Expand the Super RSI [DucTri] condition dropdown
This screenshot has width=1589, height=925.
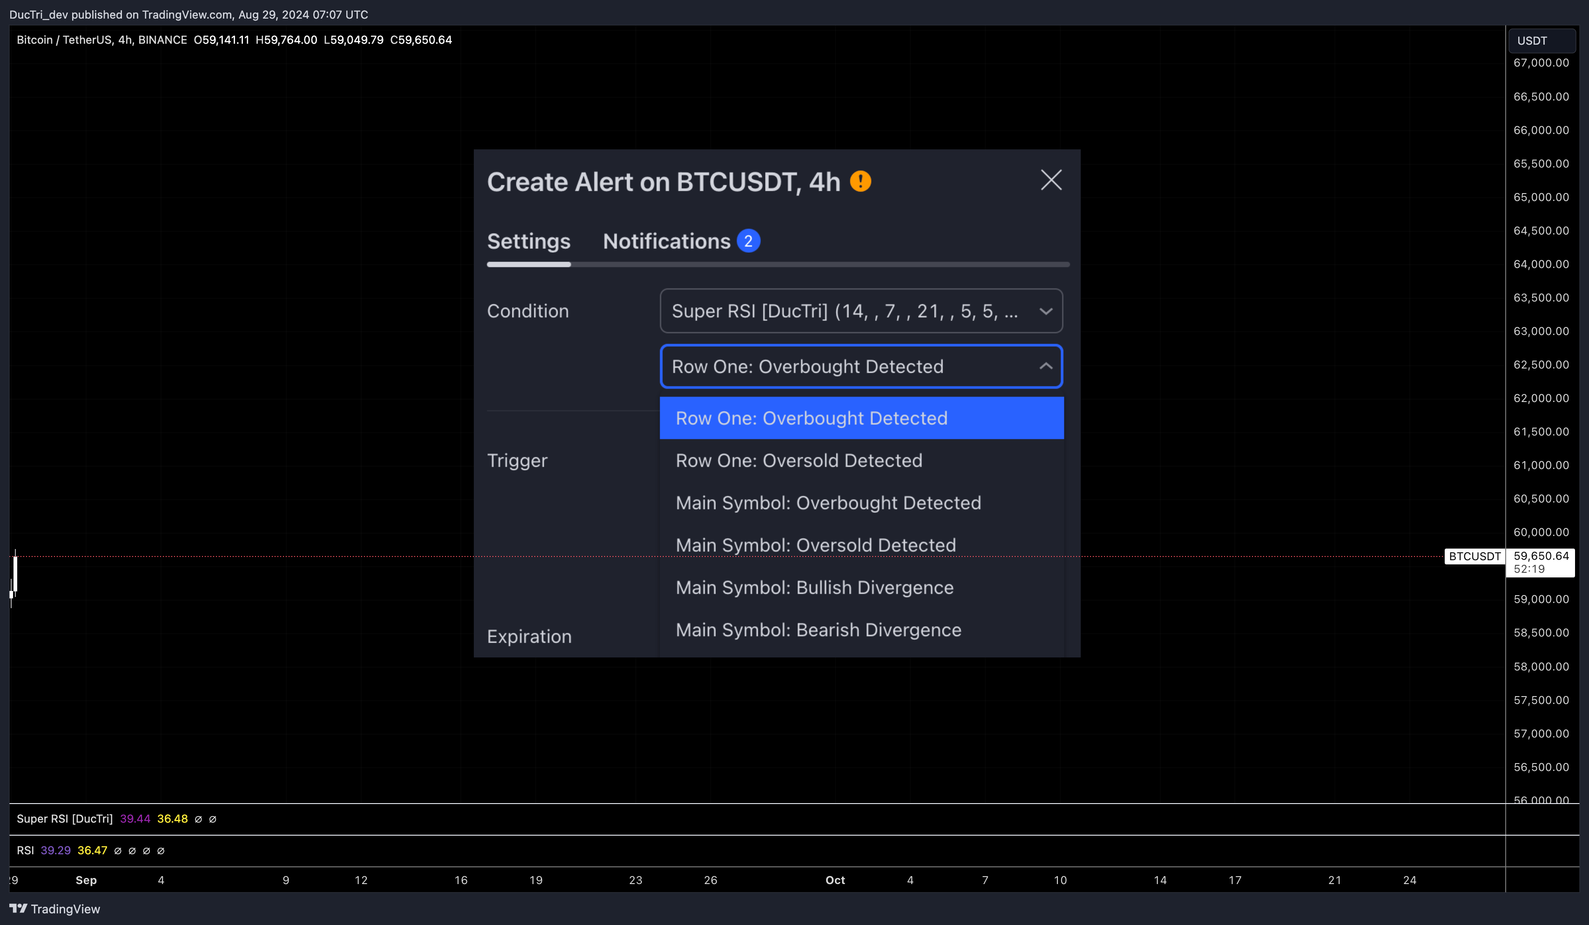pyautogui.click(x=861, y=311)
